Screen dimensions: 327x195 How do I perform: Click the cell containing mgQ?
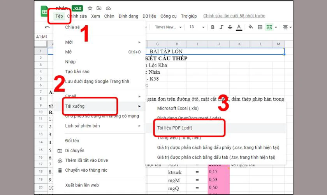pos(177,188)
